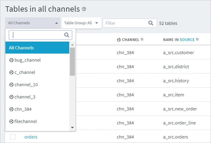This screenshot has width=211, height=143.
Task: Click the channel icon next to filechannel
Action: (x=11, y=121)
